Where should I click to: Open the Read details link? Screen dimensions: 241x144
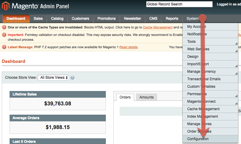pyautogui.click(x=129, y=47)
